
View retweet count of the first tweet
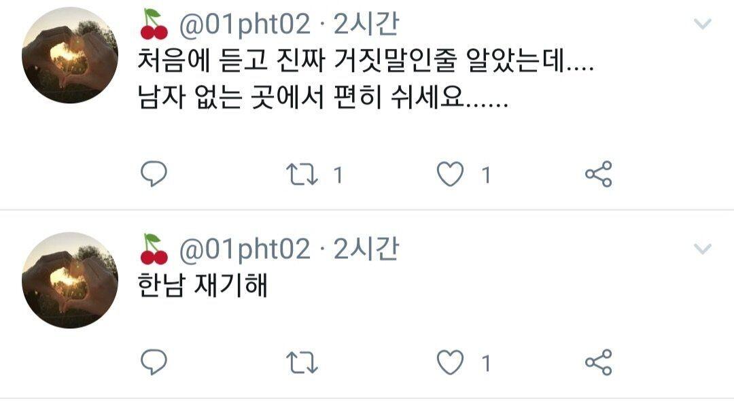pyautogui.click(x=338, y=175)
